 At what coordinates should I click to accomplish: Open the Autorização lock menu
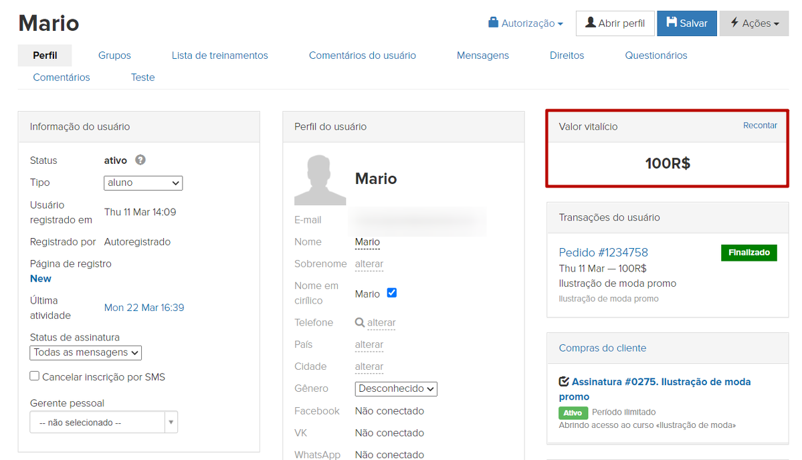(x=526, y=23)
